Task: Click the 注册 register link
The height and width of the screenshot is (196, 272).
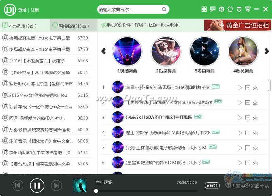Action: pyautogui.click(x=35, y=10)
